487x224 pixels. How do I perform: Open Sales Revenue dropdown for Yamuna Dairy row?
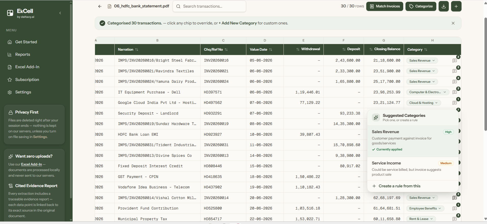[422, 82]
